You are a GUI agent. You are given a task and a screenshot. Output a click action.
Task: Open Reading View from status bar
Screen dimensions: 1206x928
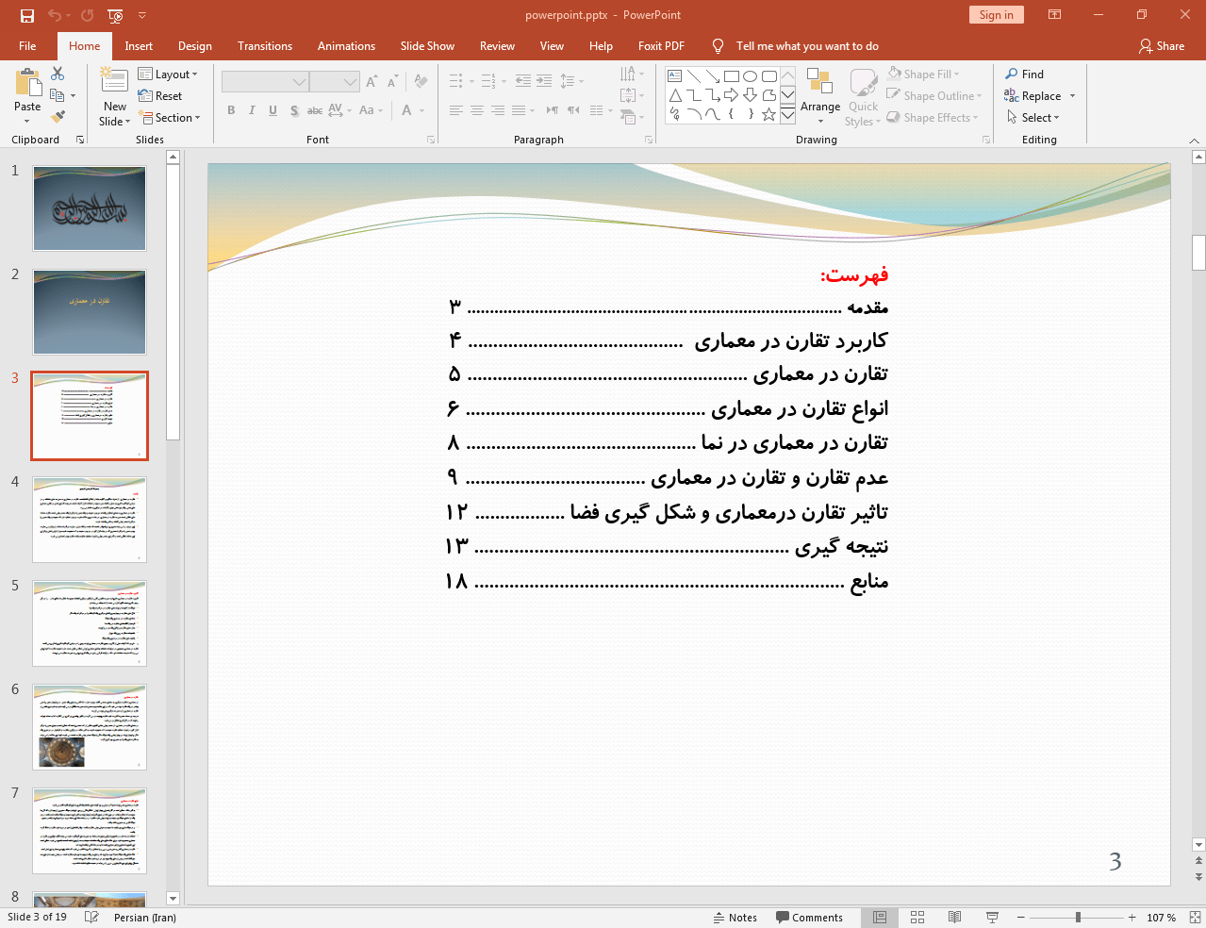pyautogui.click(x=954, y=918)
